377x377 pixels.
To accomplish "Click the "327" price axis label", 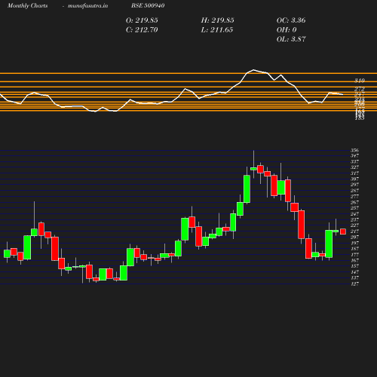I will pyautogui.click(x=354, y=167).
